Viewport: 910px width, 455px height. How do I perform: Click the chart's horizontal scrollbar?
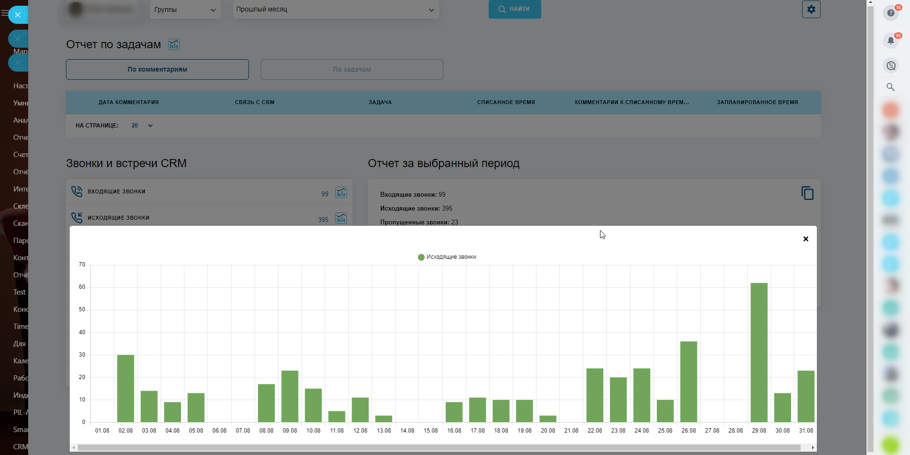tap(439, 447)
